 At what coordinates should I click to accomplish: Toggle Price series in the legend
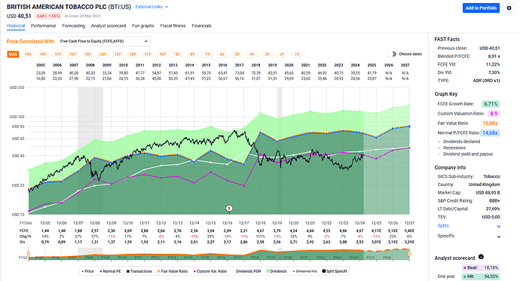coord(88,271)
